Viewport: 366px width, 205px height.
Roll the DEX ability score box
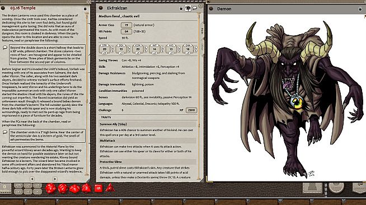[x=121, y=49]
